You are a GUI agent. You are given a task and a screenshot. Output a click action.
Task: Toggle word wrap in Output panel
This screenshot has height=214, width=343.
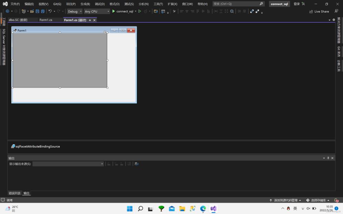[137, 164]
